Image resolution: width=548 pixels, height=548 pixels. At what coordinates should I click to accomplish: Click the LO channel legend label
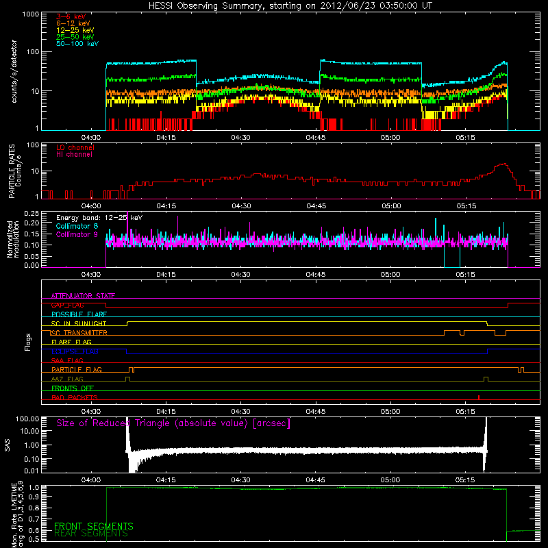click(x=75, y=147)
